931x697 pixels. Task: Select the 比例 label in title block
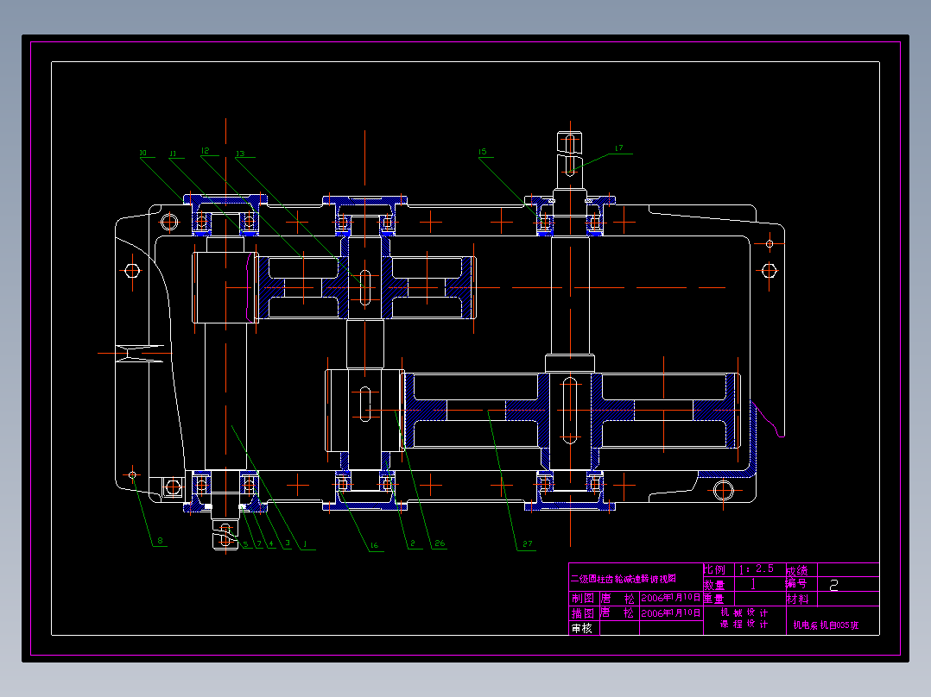714,569
